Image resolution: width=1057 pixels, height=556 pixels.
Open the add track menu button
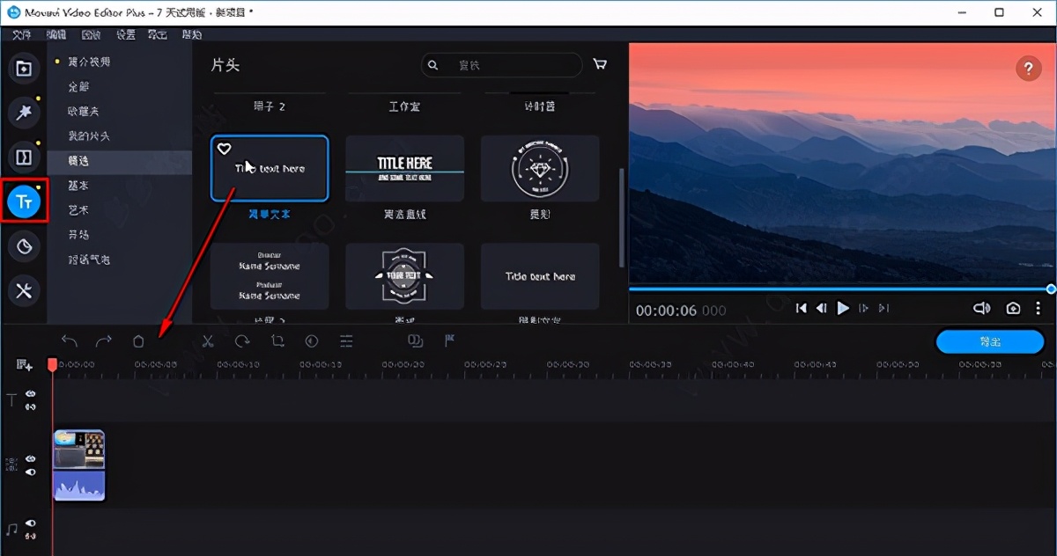(x=25, y=364)
